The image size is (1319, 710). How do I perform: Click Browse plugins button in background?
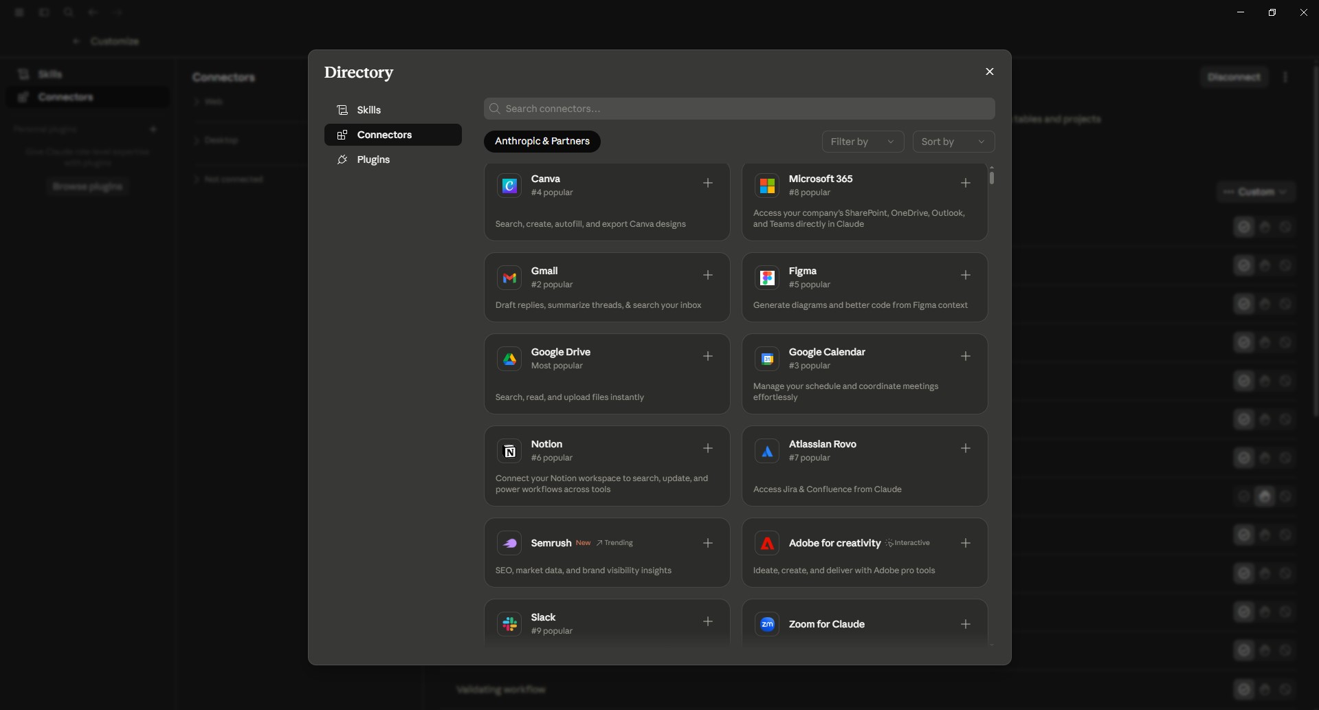(x=87, y=186)
